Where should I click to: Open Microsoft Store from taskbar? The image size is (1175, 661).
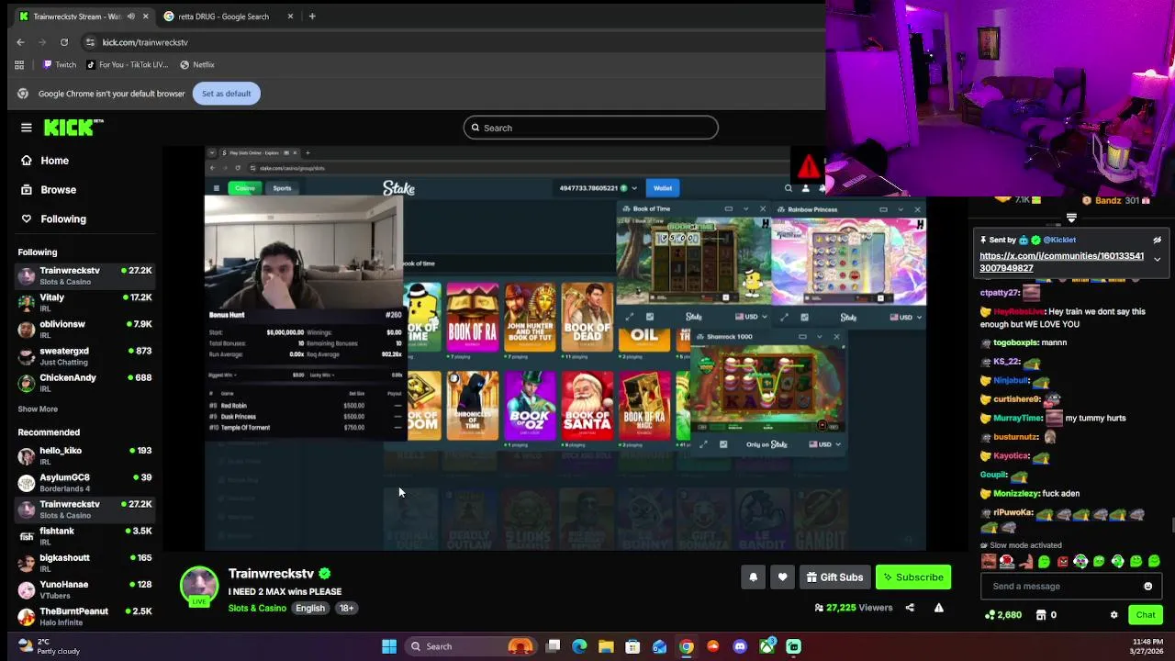632,646
